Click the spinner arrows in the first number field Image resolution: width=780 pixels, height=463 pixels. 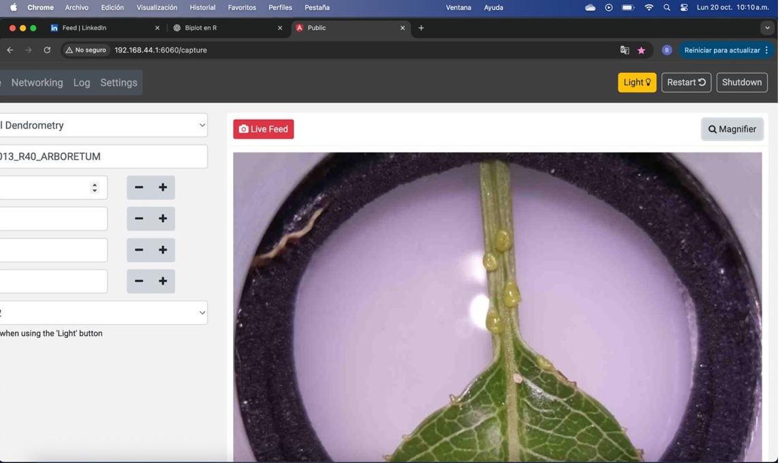95,187
